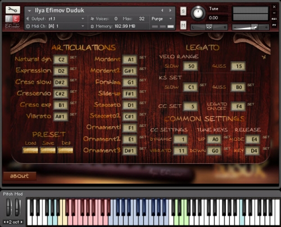The image size is (281, 227).
Task: Click the preset Def button
Action: click(x=65, y=150)
